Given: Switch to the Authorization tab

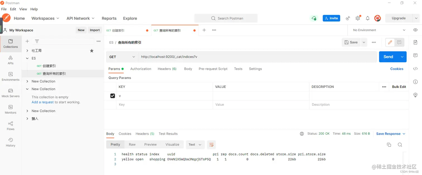Looking at the screenshot, I should tap(141, 69).
